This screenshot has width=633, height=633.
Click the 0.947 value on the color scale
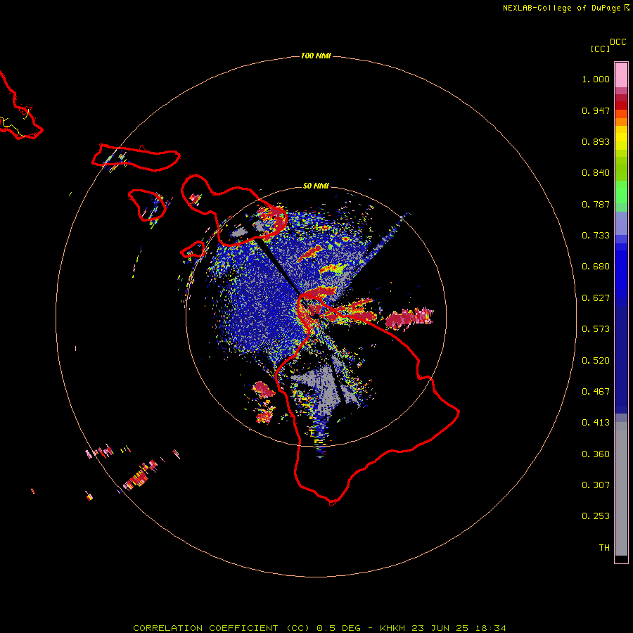click(596, 110)
